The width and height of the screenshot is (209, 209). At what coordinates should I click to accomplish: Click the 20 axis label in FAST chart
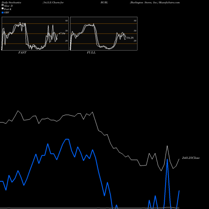tap(66, 41)
